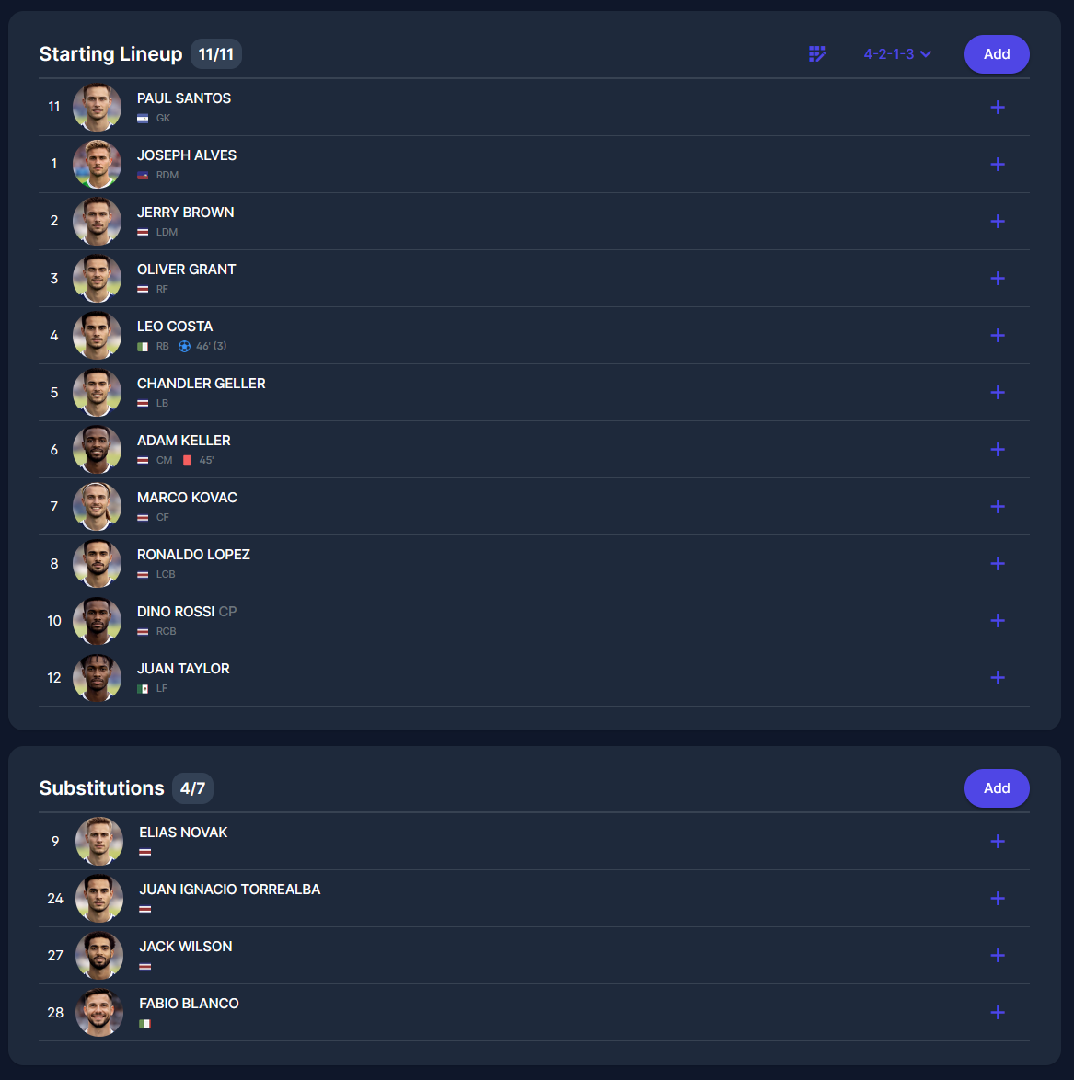Click Leo Costa's goal ball icon
This screenshot has width=1074, height=1080.
(185, 347)
